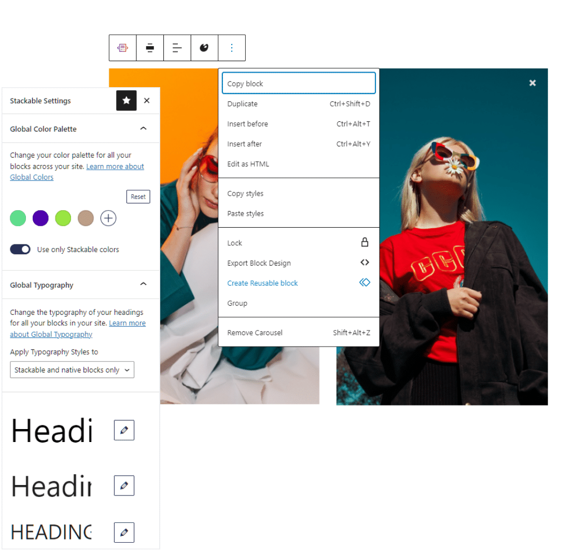Choose Insert before menu item
This screenshot has width=561, height=552.
(x=299, y=124)
